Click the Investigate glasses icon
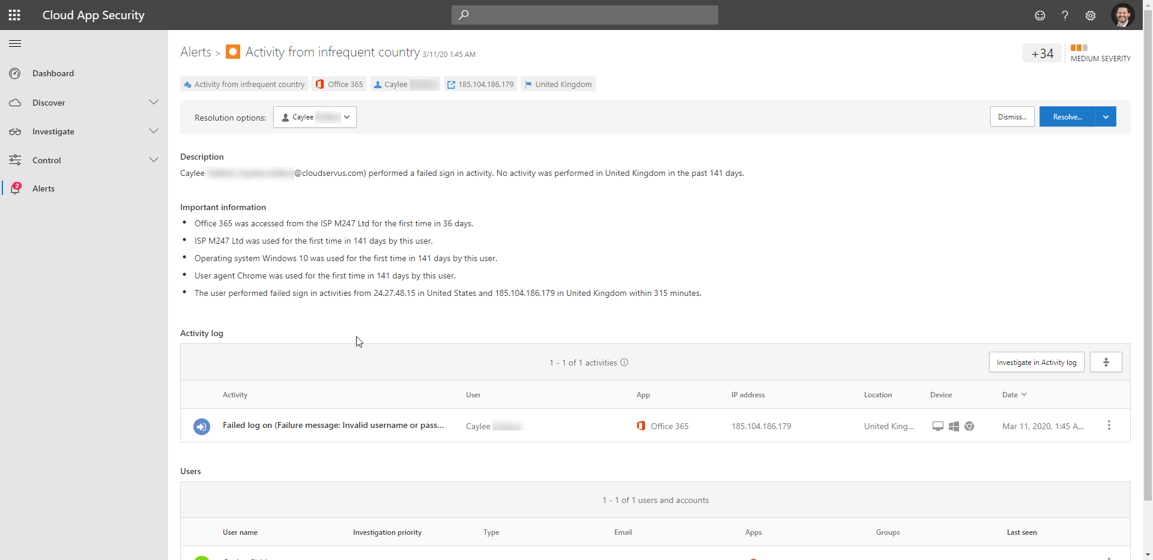The width and height of the screenshot is (1153, 560). coord(15,131)
